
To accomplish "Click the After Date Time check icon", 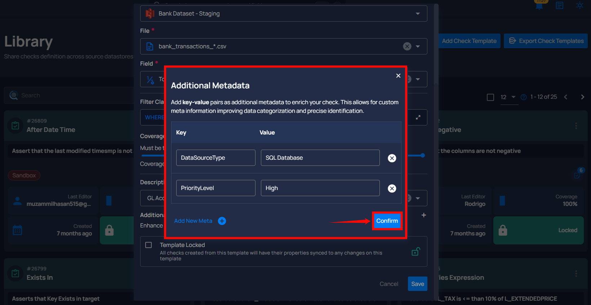I will (15, 126).
